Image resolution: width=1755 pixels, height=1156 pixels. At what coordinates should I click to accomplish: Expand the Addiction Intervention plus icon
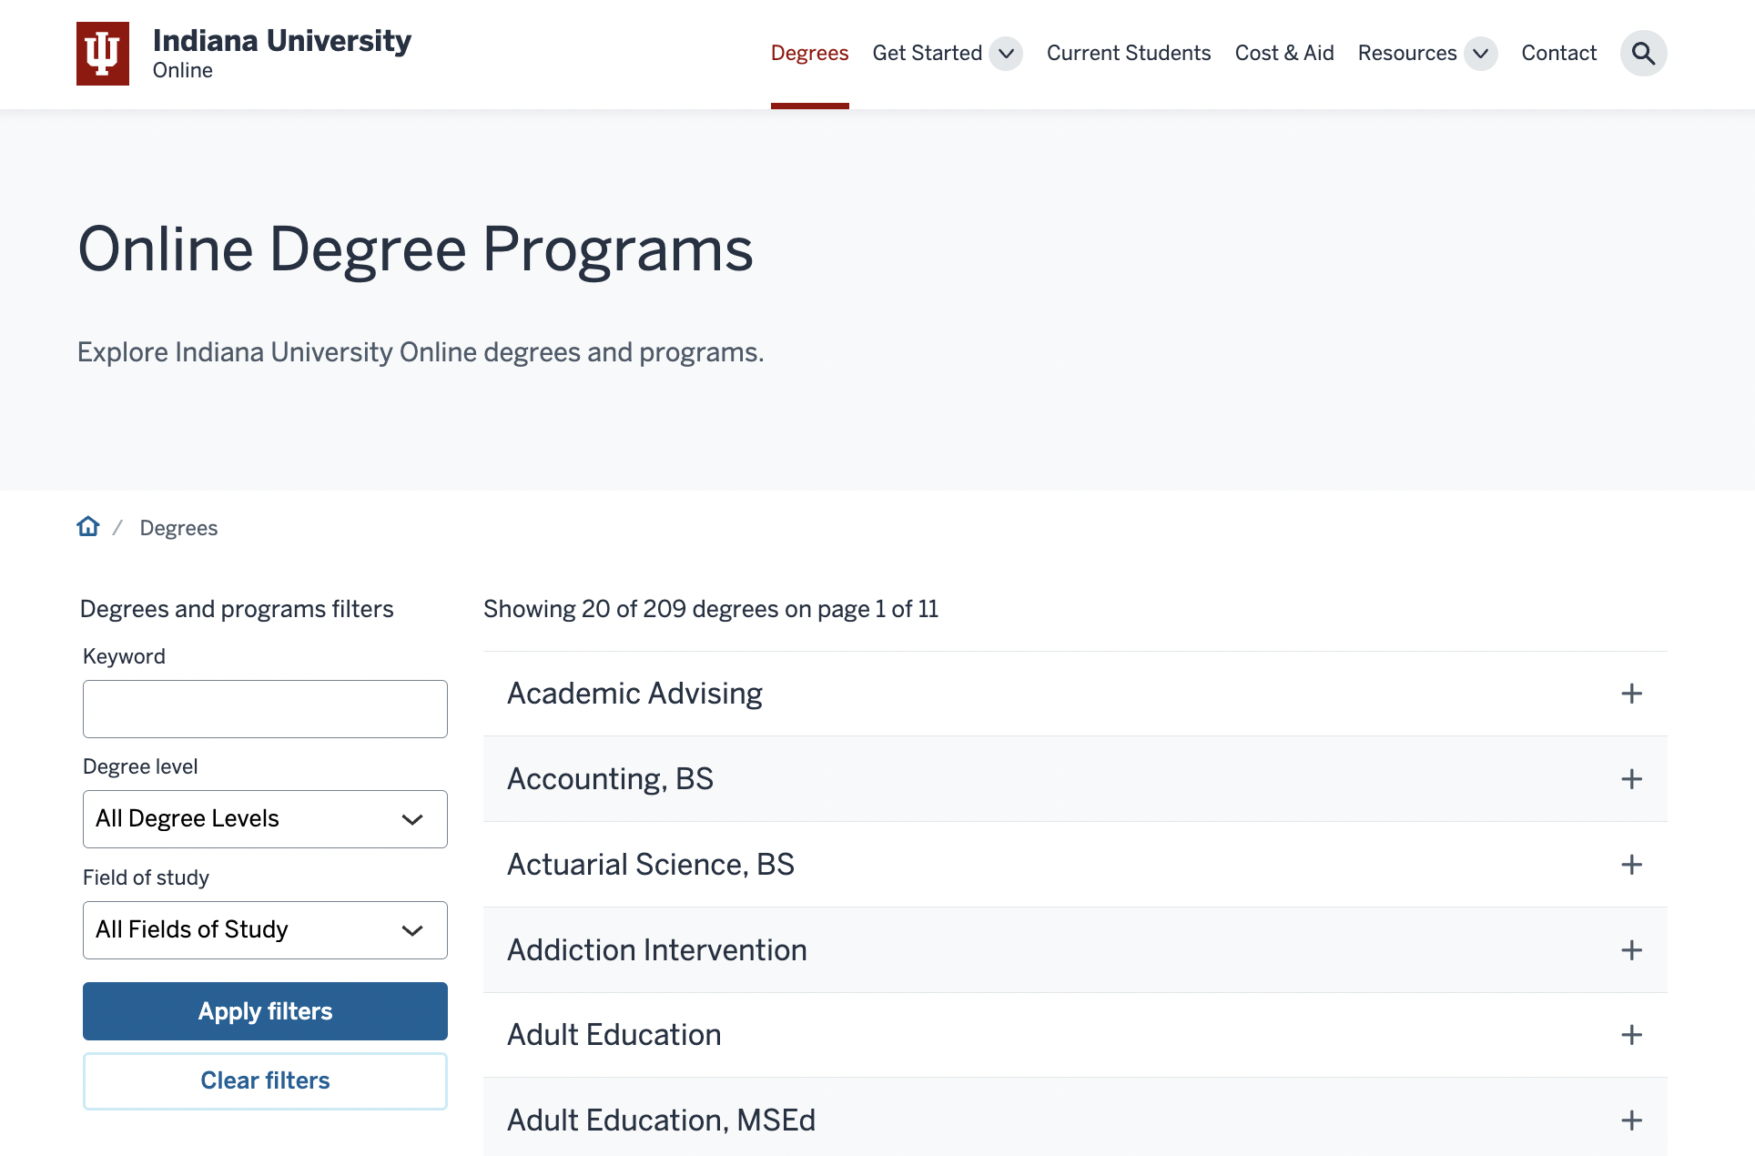1631,950
